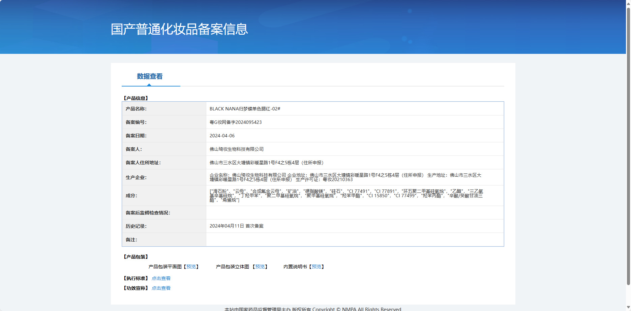
Task: Preview the 产品包装平面图 image
Action: 191,267
